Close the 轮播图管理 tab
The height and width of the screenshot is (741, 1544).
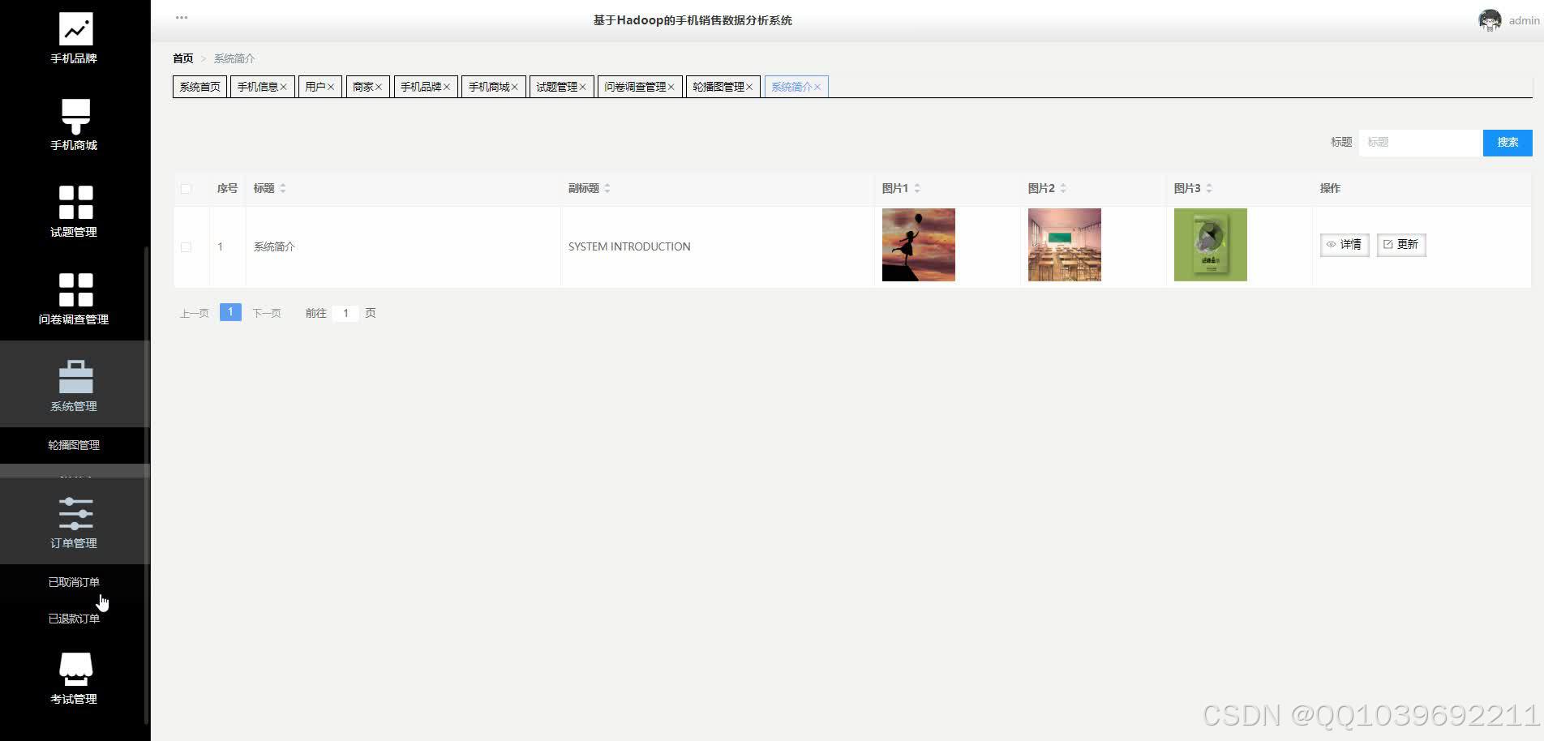[749, 87]
